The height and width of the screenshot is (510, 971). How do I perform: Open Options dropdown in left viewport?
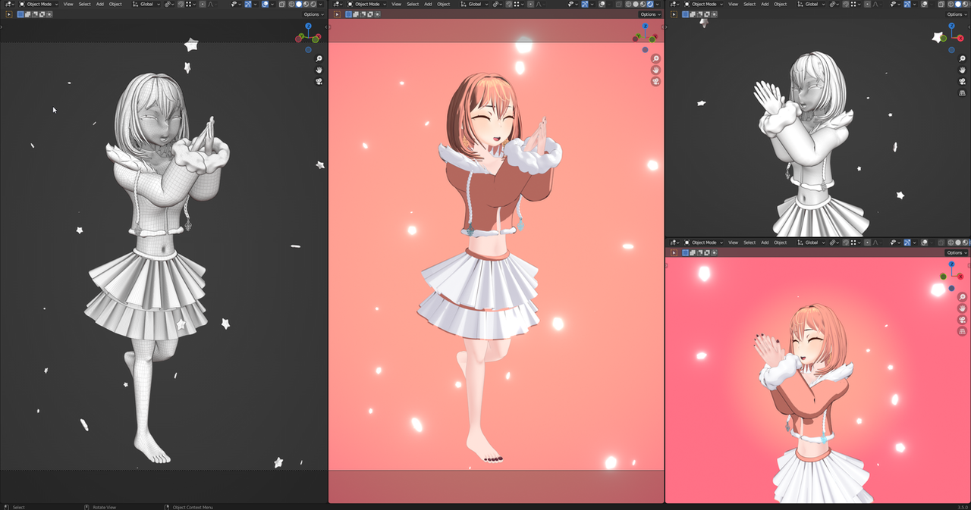click(314, 14)
